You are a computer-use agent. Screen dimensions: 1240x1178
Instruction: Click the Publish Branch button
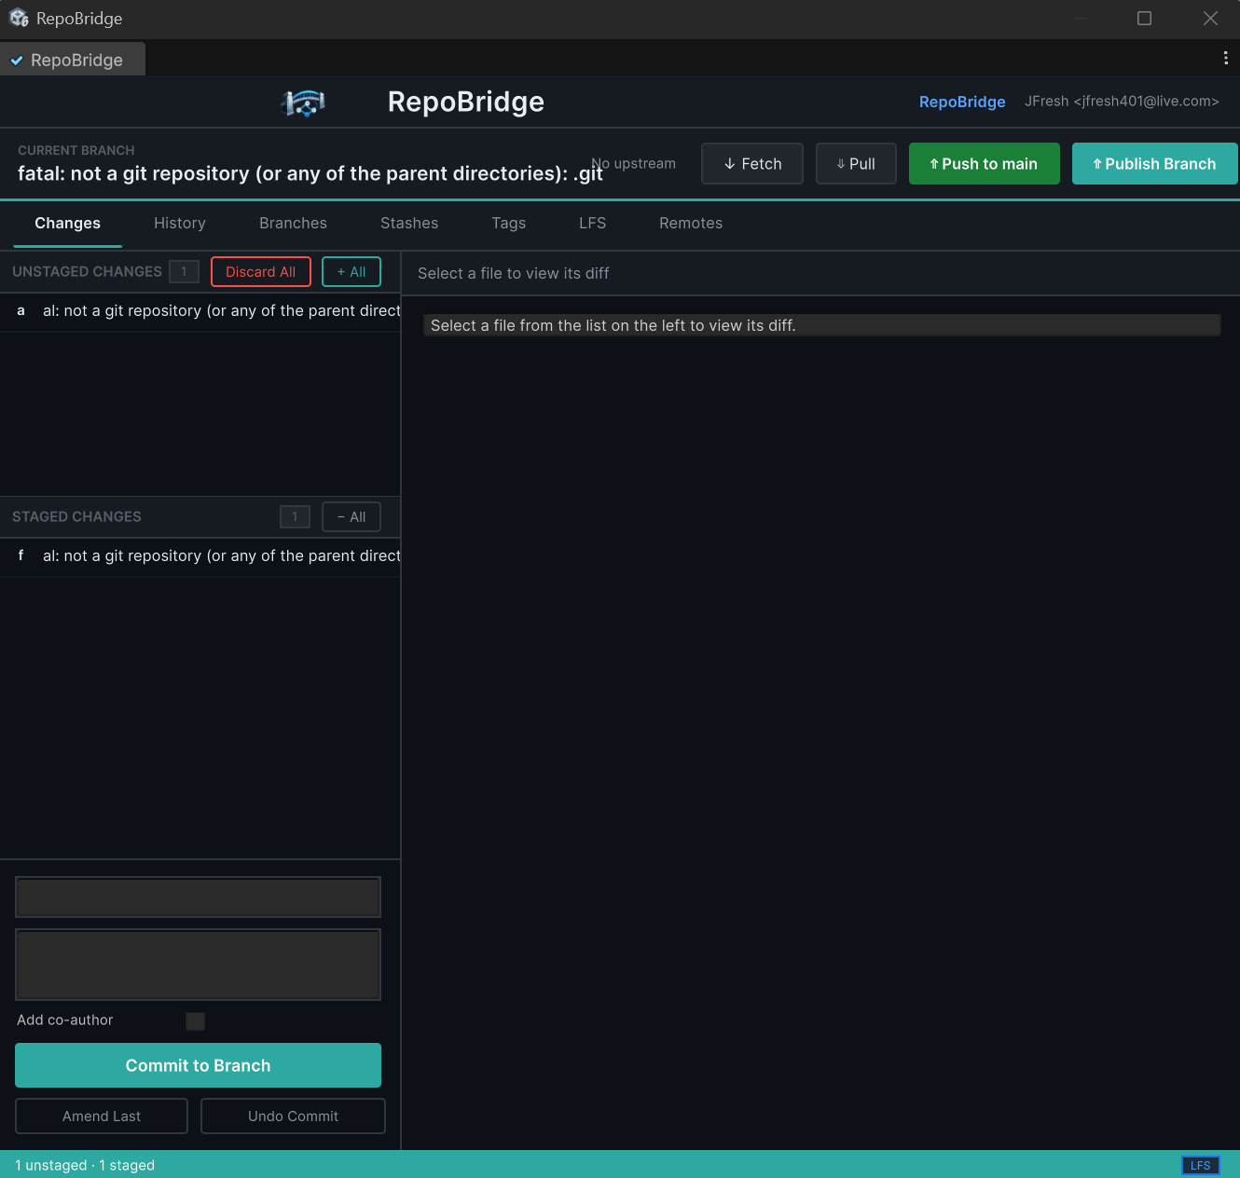1155,164
